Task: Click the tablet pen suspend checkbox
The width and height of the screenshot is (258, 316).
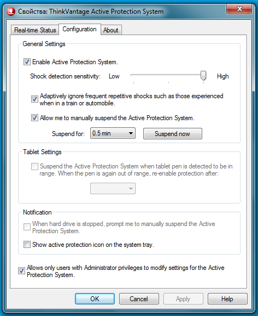Action: click(x=34, y=166)
